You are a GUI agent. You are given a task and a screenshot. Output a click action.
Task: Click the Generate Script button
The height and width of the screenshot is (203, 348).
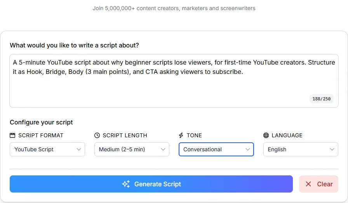[151, 184]
